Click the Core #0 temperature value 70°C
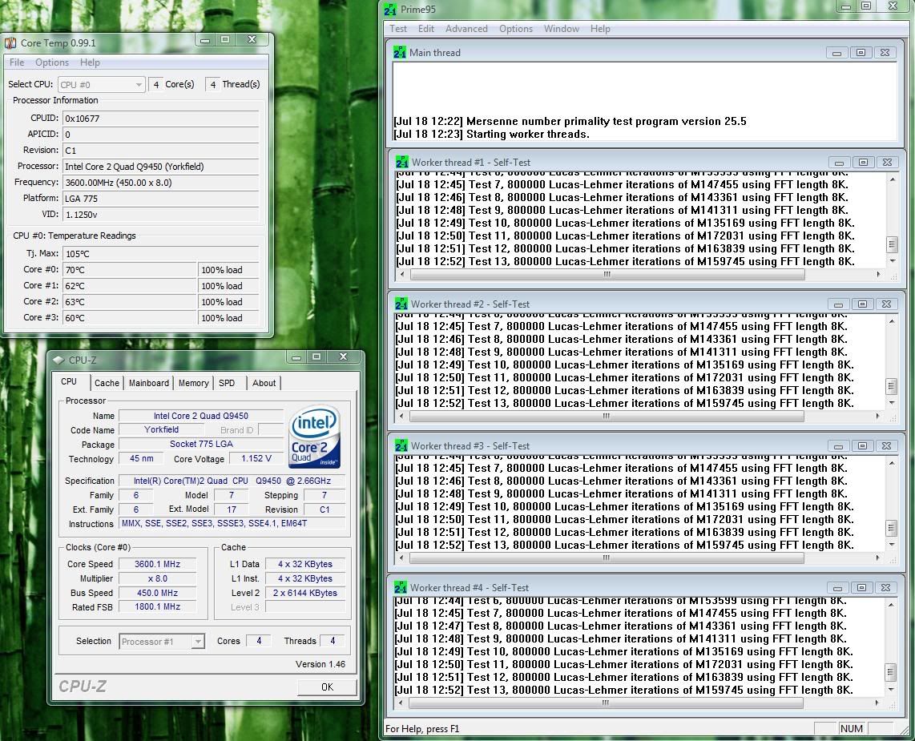Image resolution: width=915 pixels, height=741 pixels. point(130,270)
